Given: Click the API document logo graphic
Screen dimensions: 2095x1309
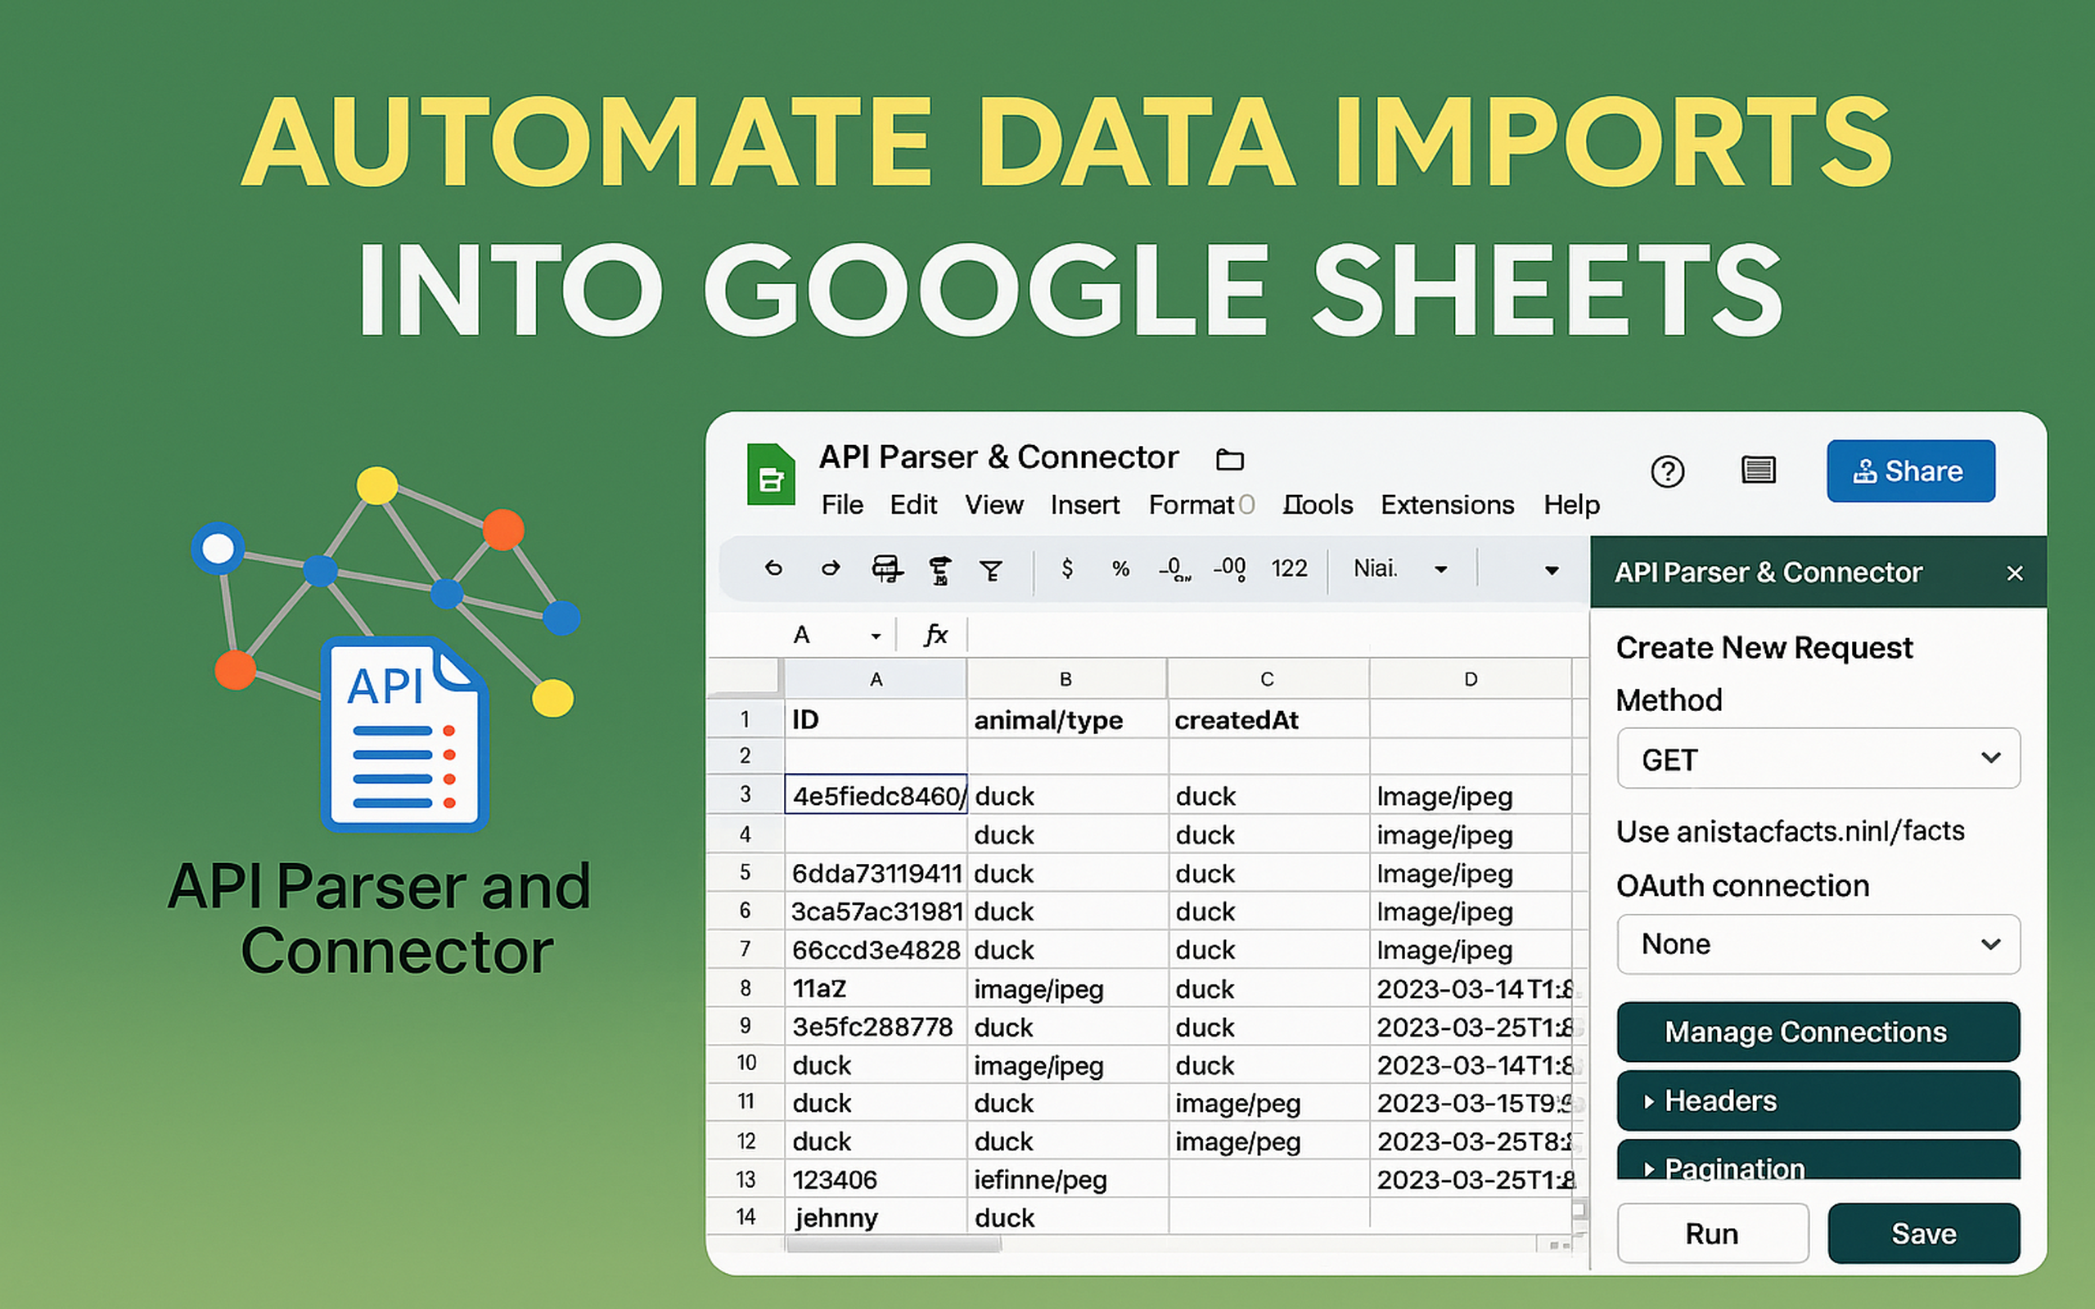Looking at the screenshot, I should pos(404,734).
